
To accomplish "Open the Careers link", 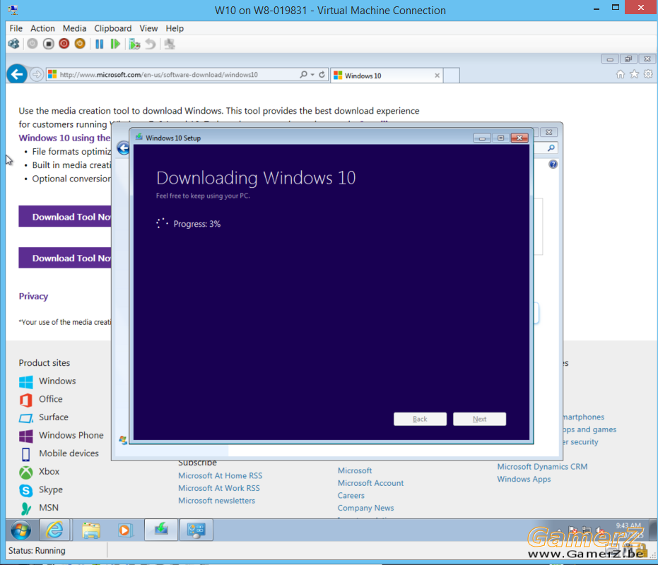I will tap(351, 495).
